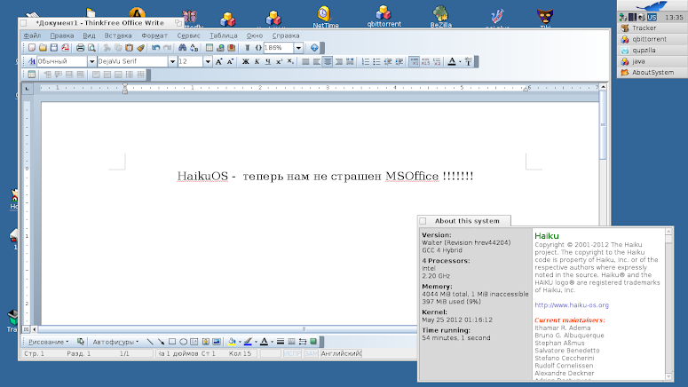Screen dimensions: 688x387
Task: Select the Arrow drawing tool
Action: pyautogui.click(x=161, y=342)
